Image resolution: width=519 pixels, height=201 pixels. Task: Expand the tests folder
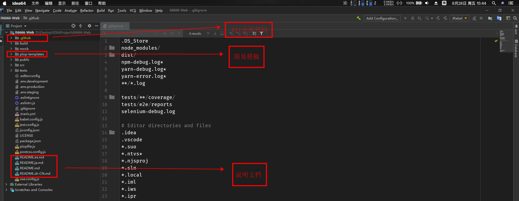[x=11, y=71]
